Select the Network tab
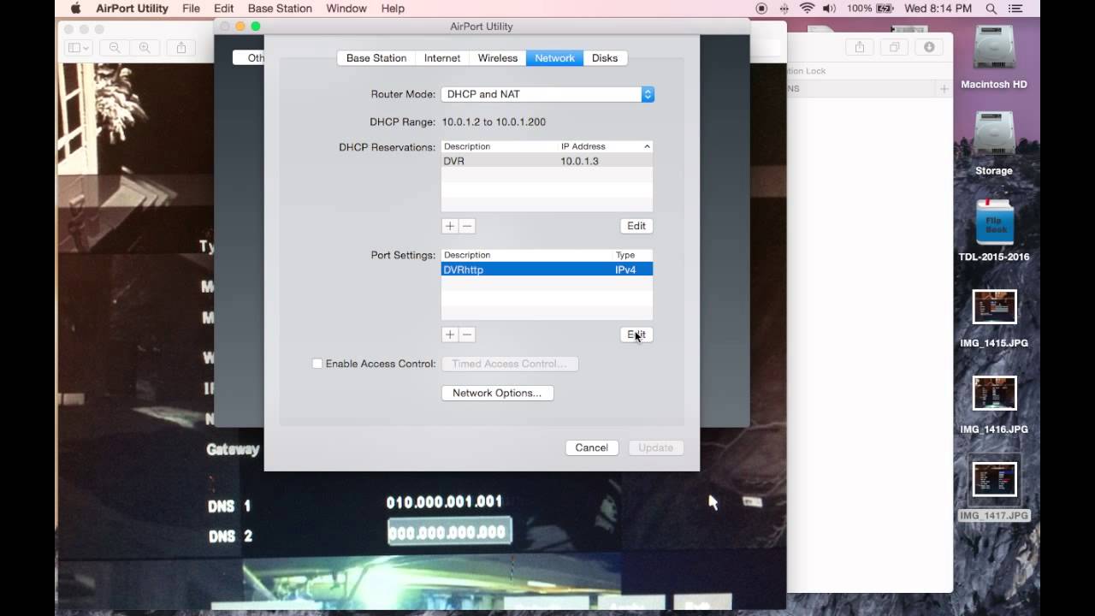Image resolution: width=1095 pixels, height=616 pixels. coord(555,58)
